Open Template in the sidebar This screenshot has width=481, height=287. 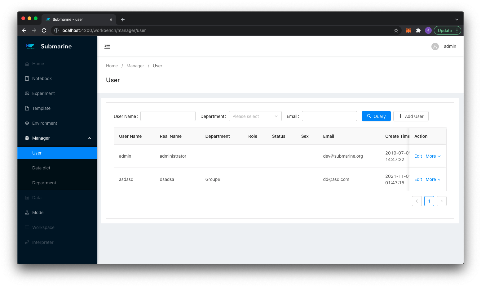tap(57, 108)
